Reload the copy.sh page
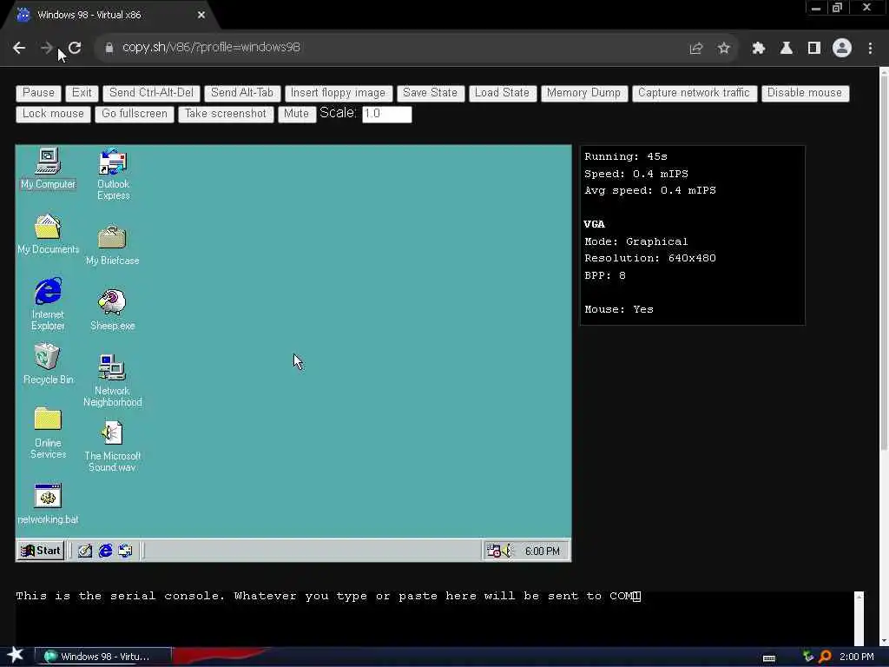This screenshot has height=667, width=889. pyautogui.click(x=75, y=48)
